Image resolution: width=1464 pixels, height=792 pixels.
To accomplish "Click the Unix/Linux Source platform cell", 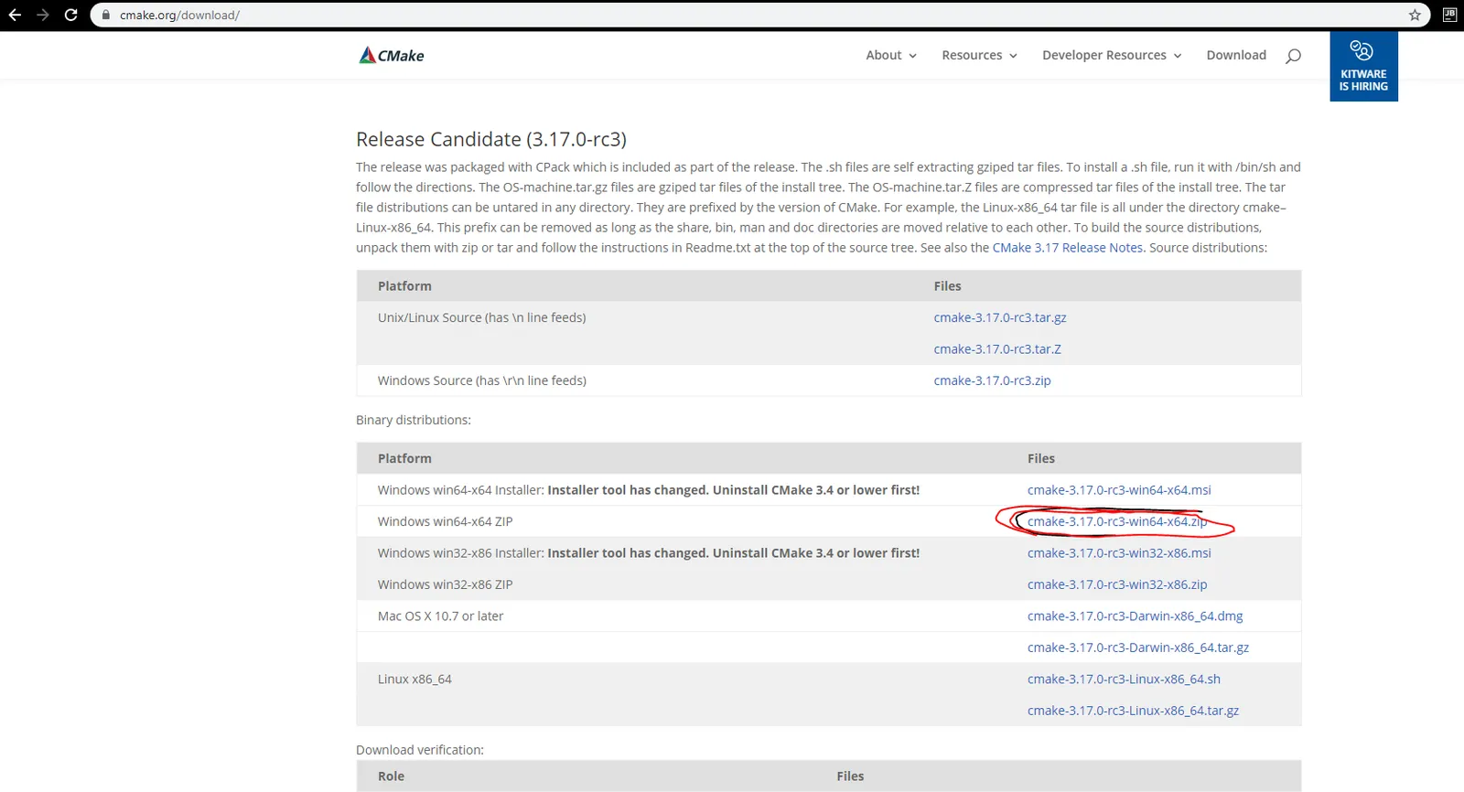I will coord(482,317).
